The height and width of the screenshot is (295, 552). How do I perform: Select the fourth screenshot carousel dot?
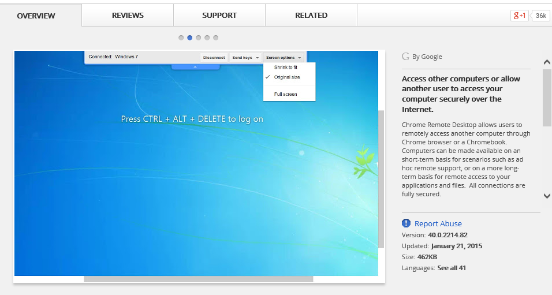(x=207, y=38)
